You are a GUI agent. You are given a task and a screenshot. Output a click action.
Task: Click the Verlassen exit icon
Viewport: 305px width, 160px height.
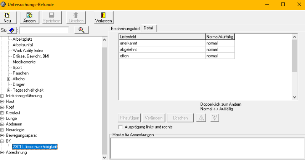(x=103, y=15)
